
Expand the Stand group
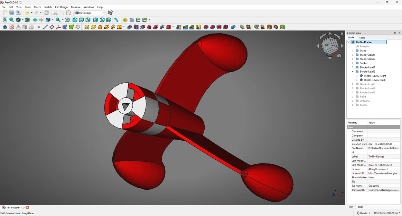(353, 50)
